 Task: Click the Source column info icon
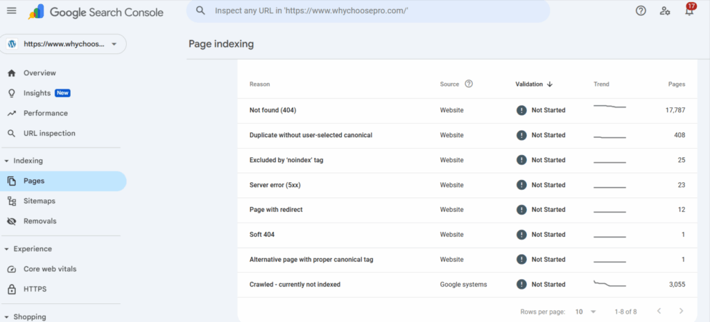pyautogui.click(x=469, y=84)
